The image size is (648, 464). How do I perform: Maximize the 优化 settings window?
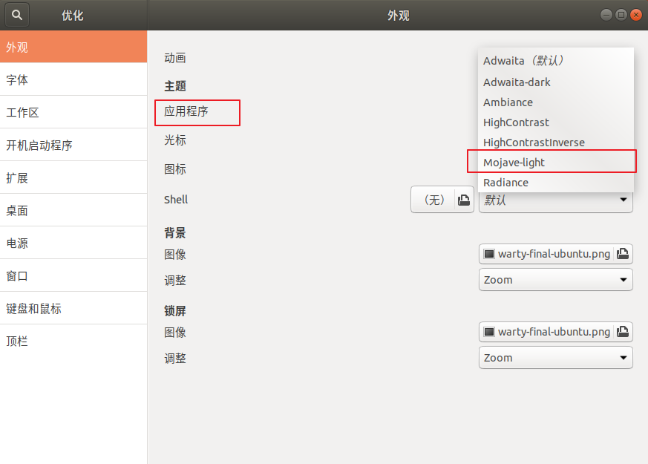tap(621, 15)
